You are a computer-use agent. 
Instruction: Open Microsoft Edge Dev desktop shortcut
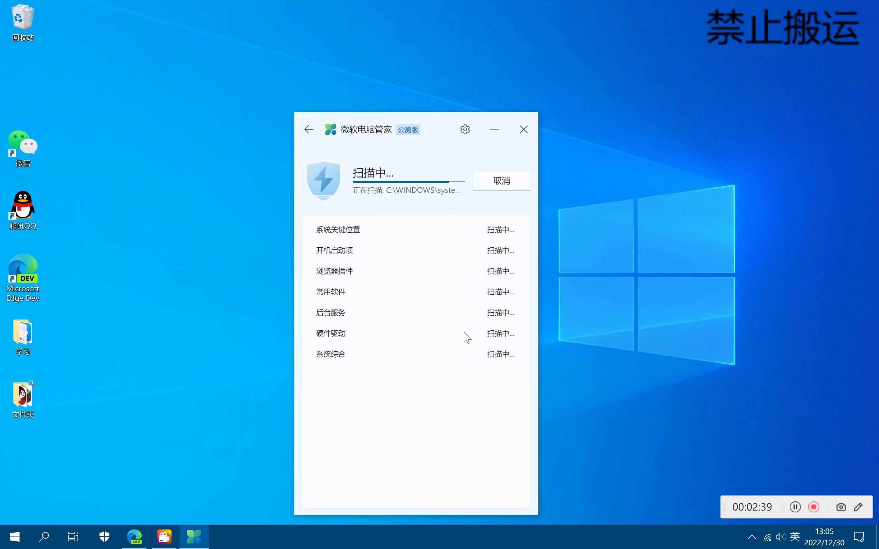pyautogui.click(x=23, y=278)
